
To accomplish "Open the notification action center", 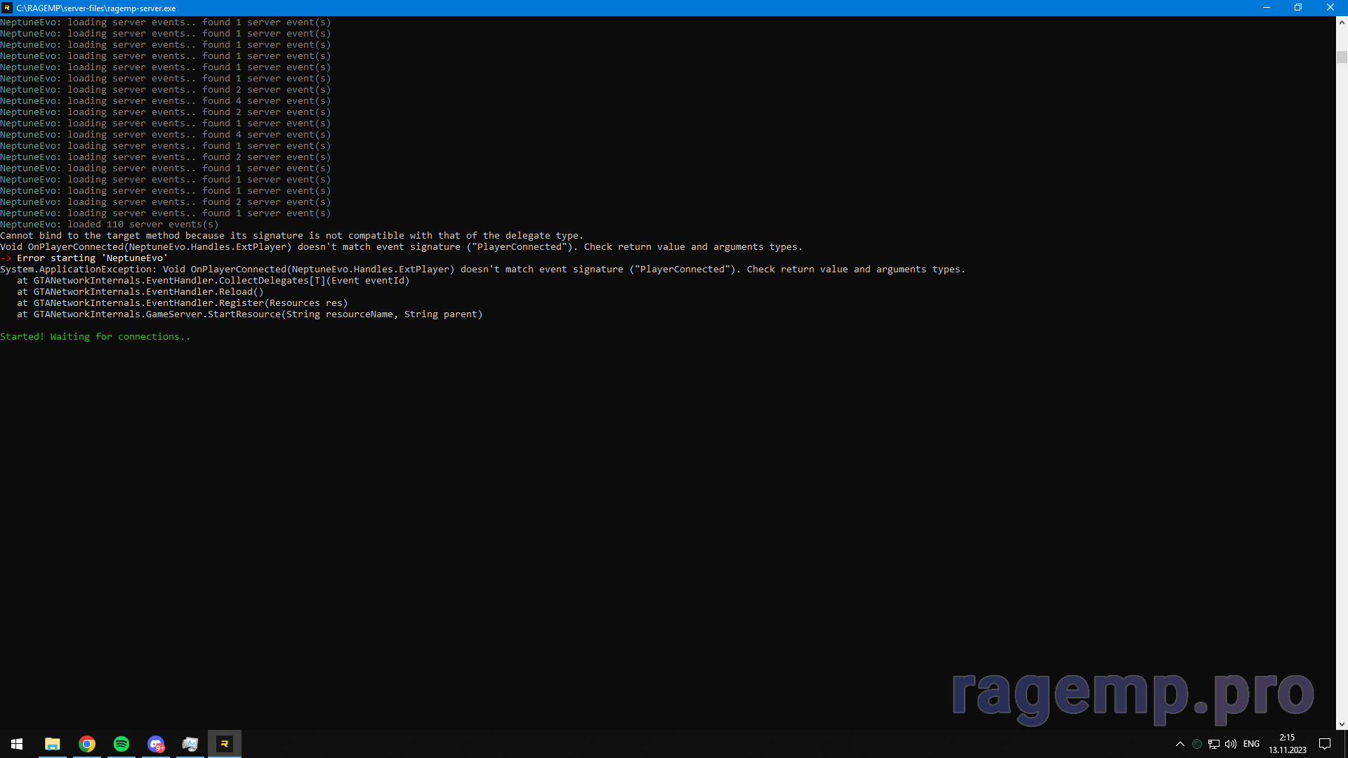I will (x=1325, y=744).
